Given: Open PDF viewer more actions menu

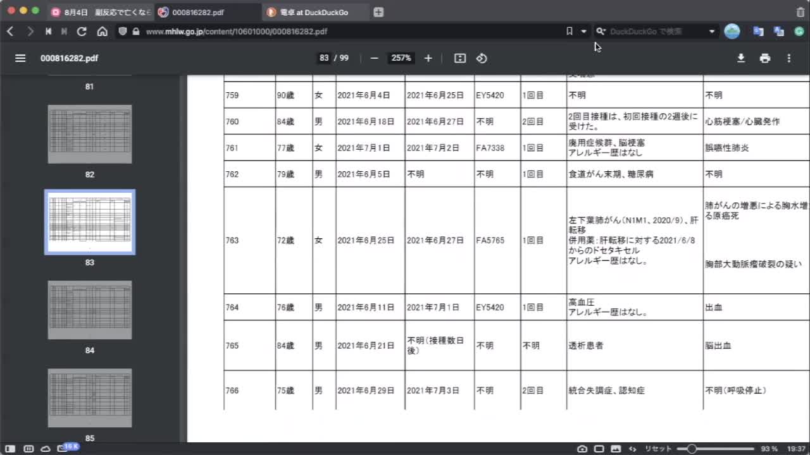Looking at the screenshot, I should tap(788, 58).
